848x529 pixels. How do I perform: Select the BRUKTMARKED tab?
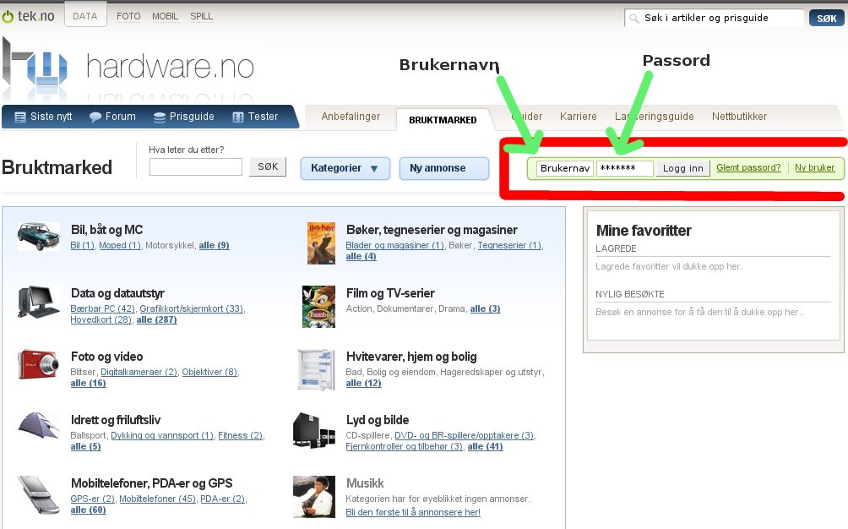443,119
